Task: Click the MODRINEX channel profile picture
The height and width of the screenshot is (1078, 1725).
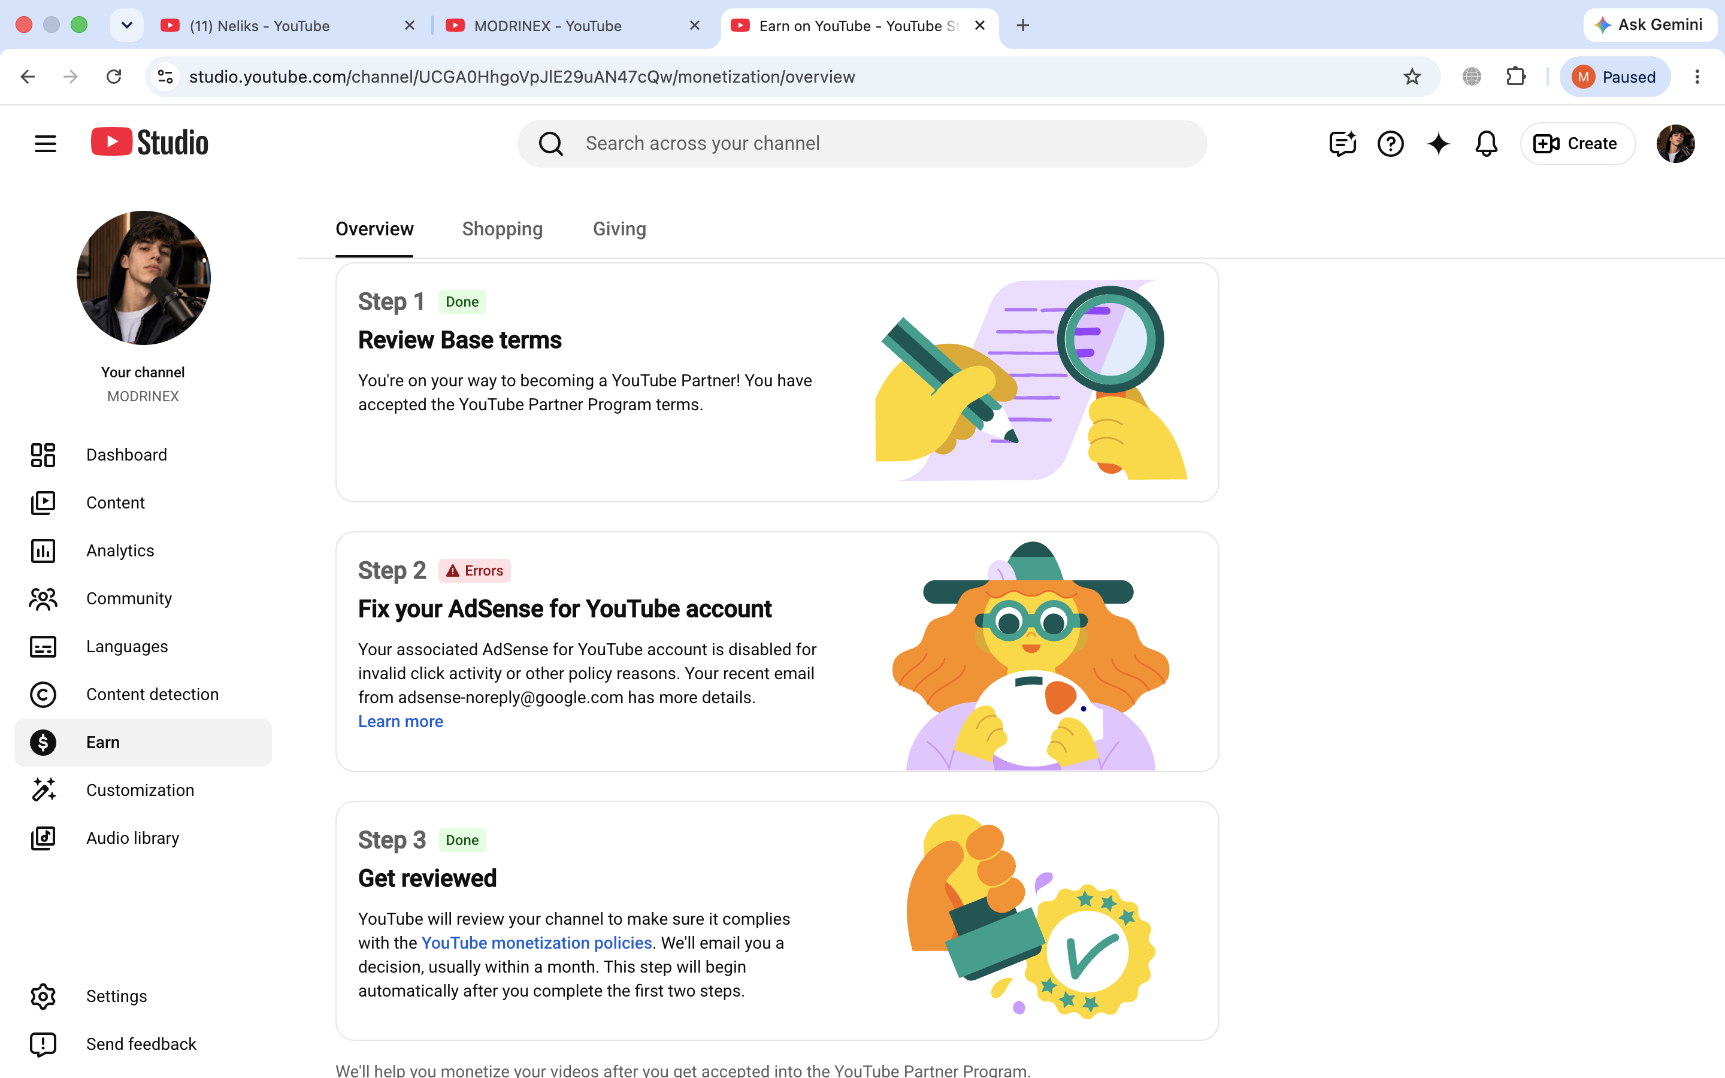Action: pyautogui.click(x=143, y=277)
